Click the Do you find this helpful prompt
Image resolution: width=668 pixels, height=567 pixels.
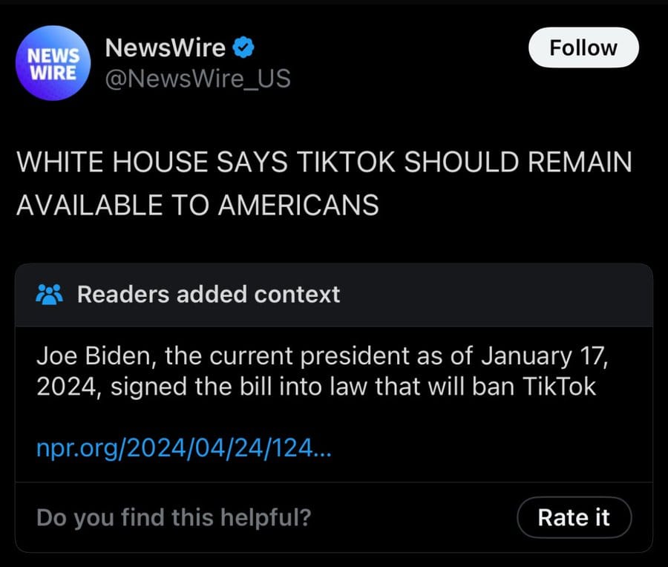coord(174,517)
